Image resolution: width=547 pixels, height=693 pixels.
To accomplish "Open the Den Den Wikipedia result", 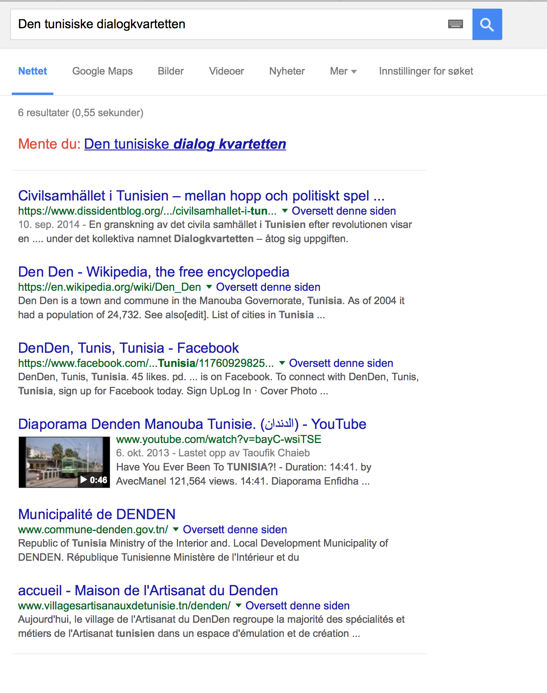I will pyautogui.click(x=153, y=272).
